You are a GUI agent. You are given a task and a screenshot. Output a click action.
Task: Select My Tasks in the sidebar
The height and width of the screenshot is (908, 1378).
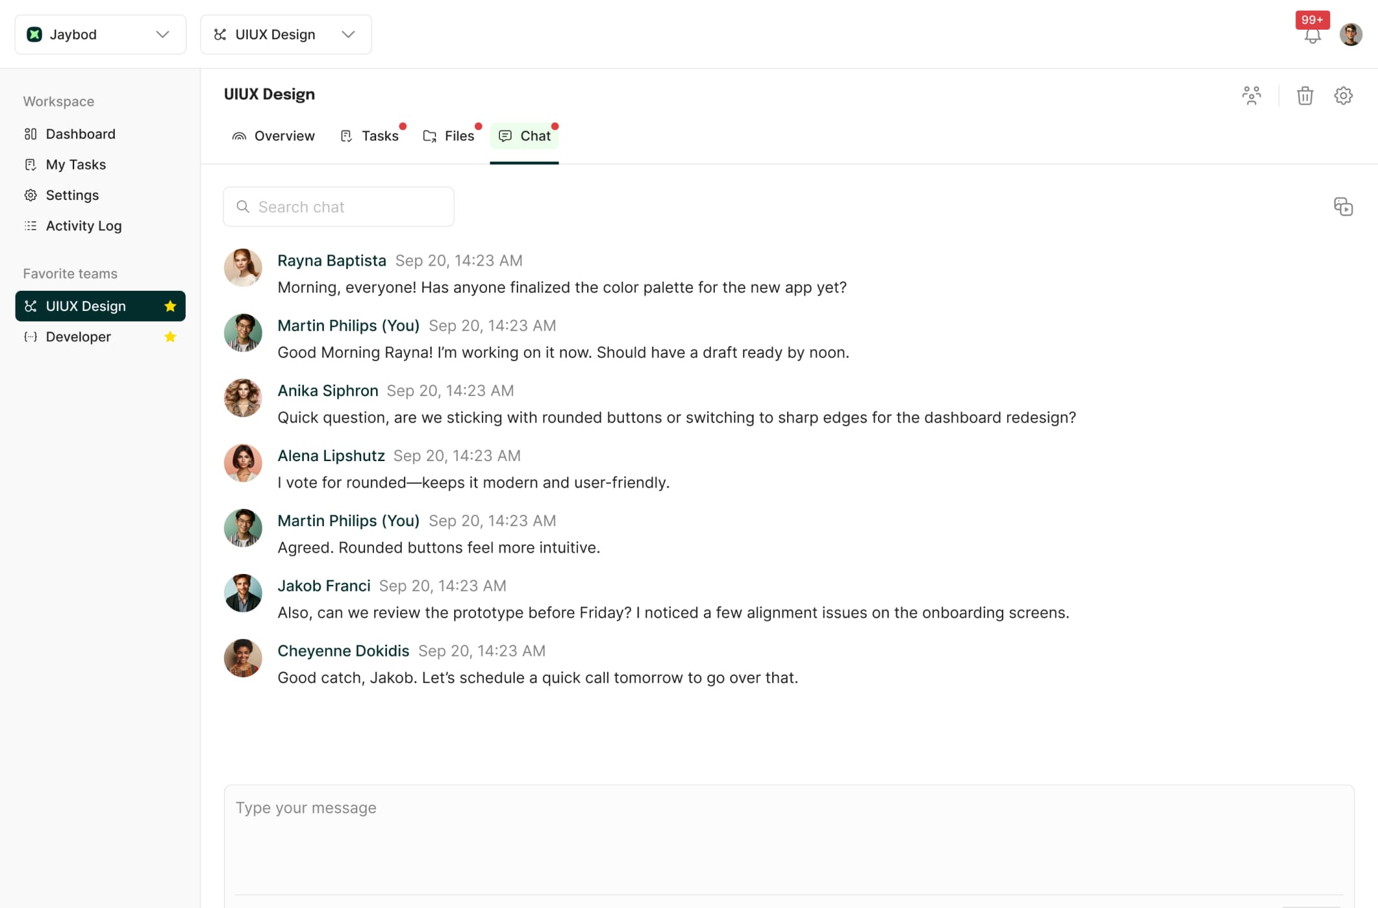pyautogui.click(x=75, y=164)
